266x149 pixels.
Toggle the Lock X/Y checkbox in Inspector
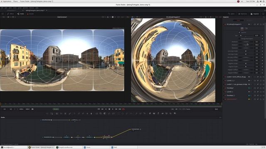(x=239, y=32)
